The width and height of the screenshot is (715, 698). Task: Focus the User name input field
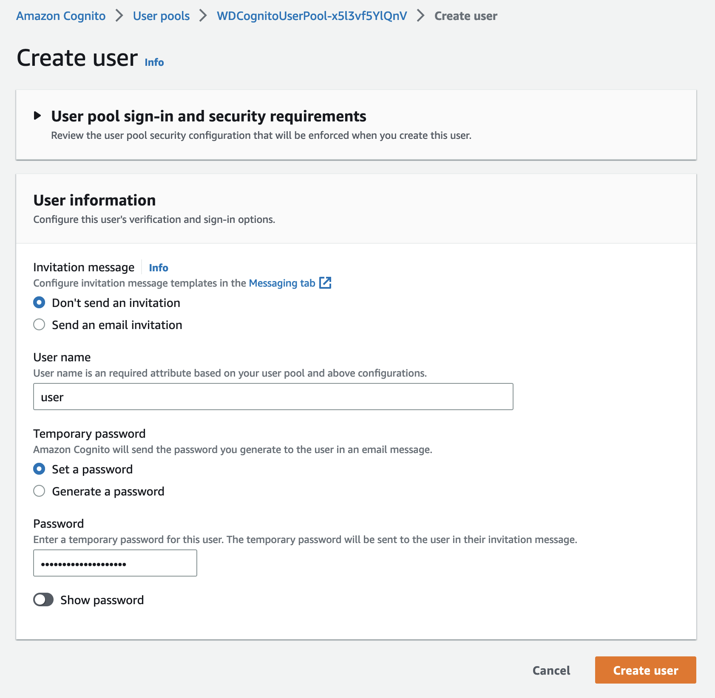(272, 397)
